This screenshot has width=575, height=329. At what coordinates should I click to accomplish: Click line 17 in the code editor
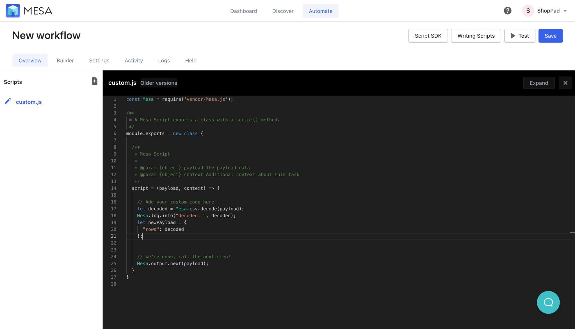point(191,209)
